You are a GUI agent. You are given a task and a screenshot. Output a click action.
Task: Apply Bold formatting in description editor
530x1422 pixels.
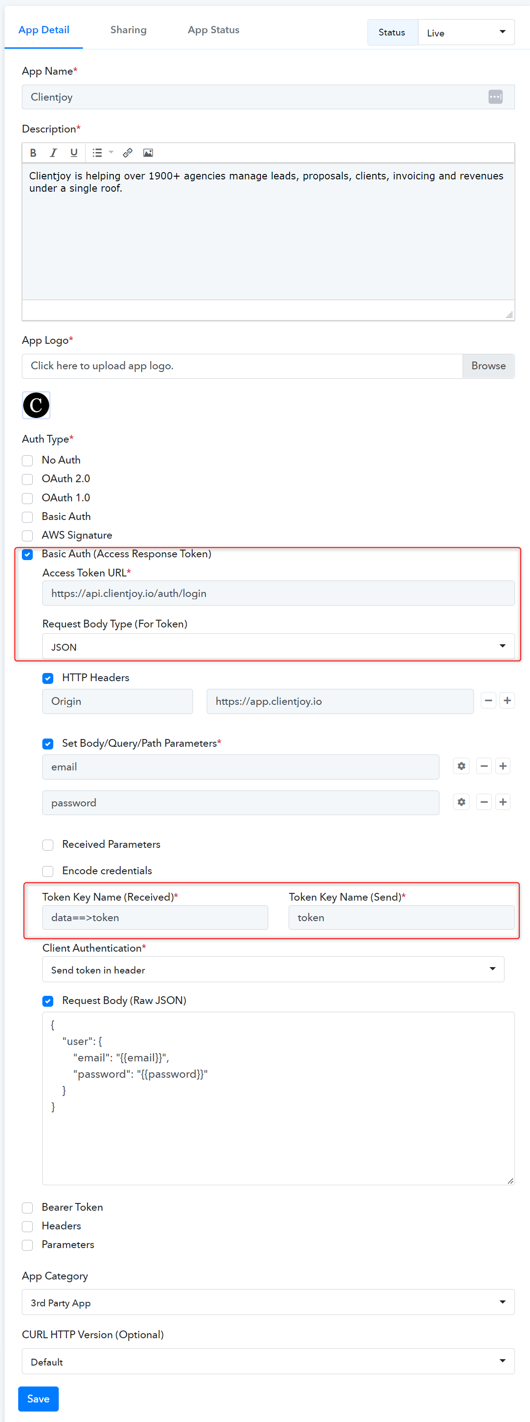click(x=33, y=153)
